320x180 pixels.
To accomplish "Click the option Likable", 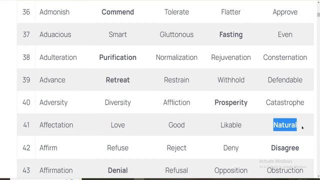I will pos(231,125).
